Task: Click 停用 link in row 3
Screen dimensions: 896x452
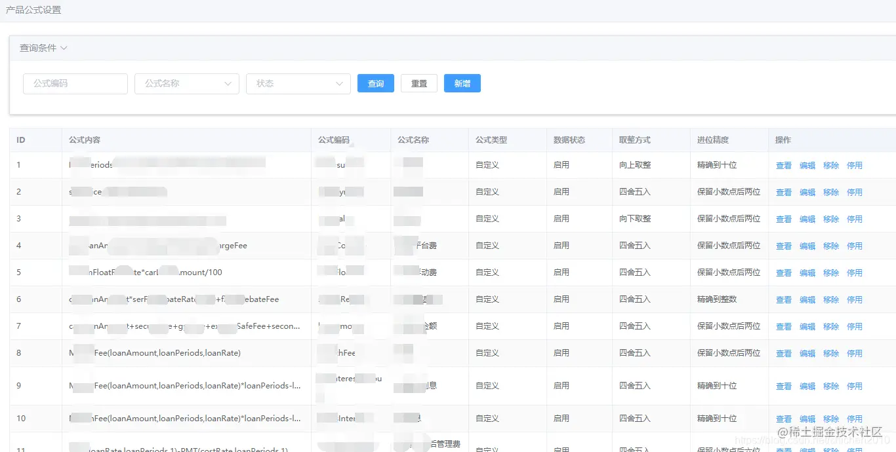Action: point(855,219)
